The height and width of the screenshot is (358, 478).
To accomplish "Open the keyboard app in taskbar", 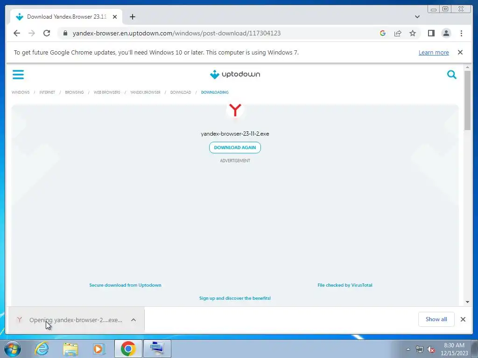I will pos(157,349).
